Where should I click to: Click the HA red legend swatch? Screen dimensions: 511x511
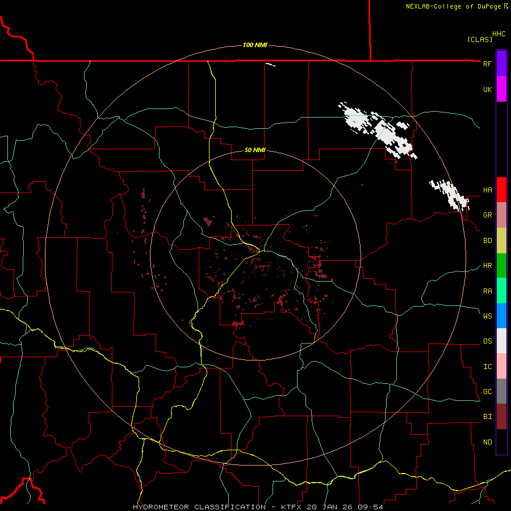501,190
